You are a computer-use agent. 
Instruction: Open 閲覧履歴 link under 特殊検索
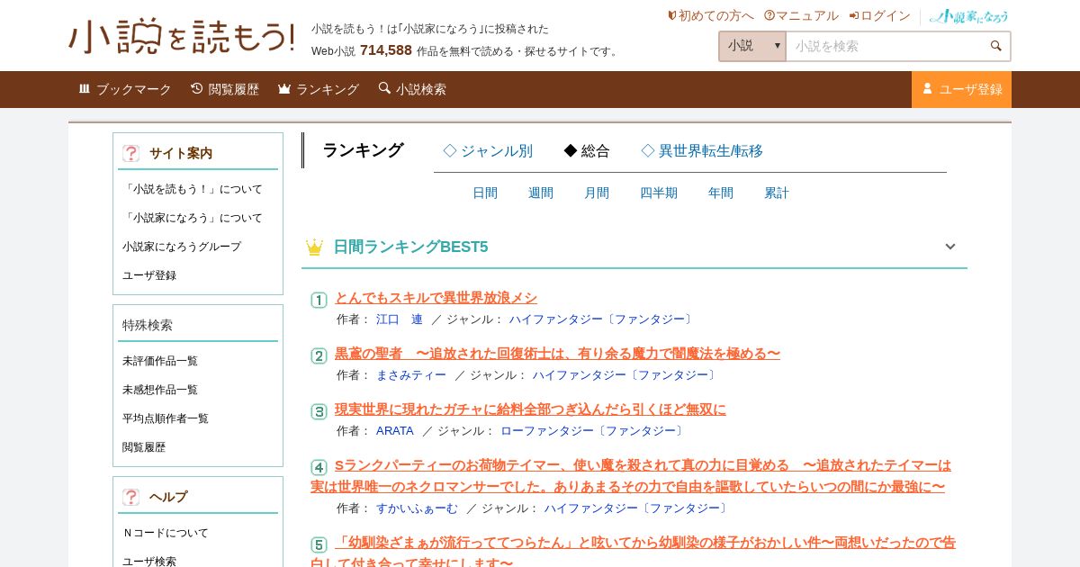click(x=144, y=447)
